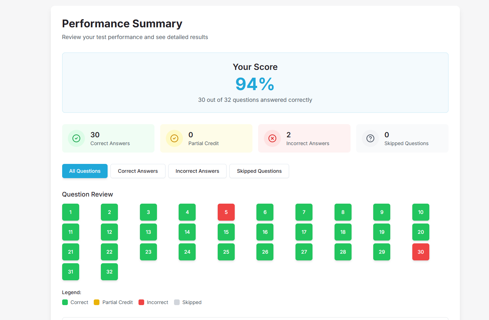Click the yellow Partial Credit checkmark icon

tap(174, 138)
